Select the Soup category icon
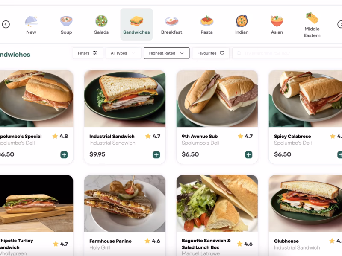342x256 pixels. [x=66, y=21]
